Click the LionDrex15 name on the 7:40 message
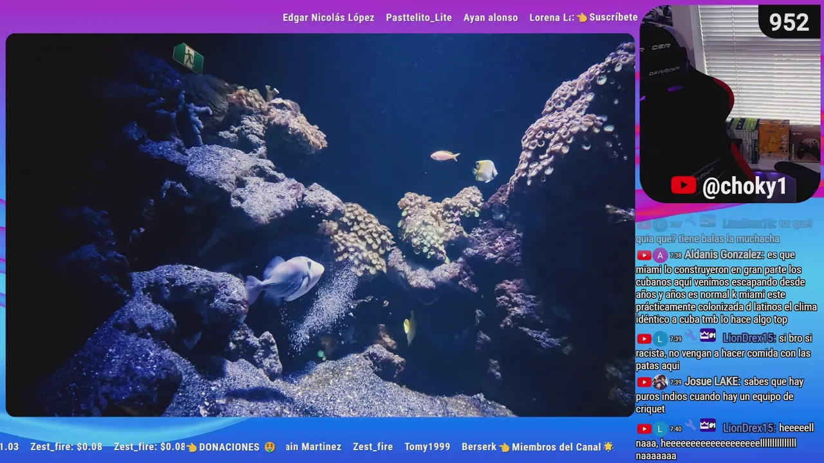Screen dimensions: 824x463 [749, 428]
